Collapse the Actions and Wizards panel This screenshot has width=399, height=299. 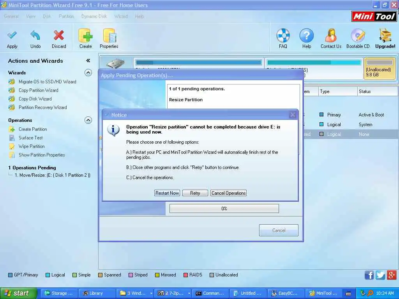point(88,60)
